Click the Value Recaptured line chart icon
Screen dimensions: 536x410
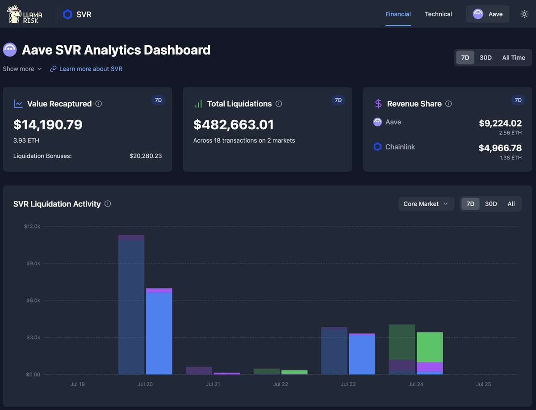[x=18, y=104]
